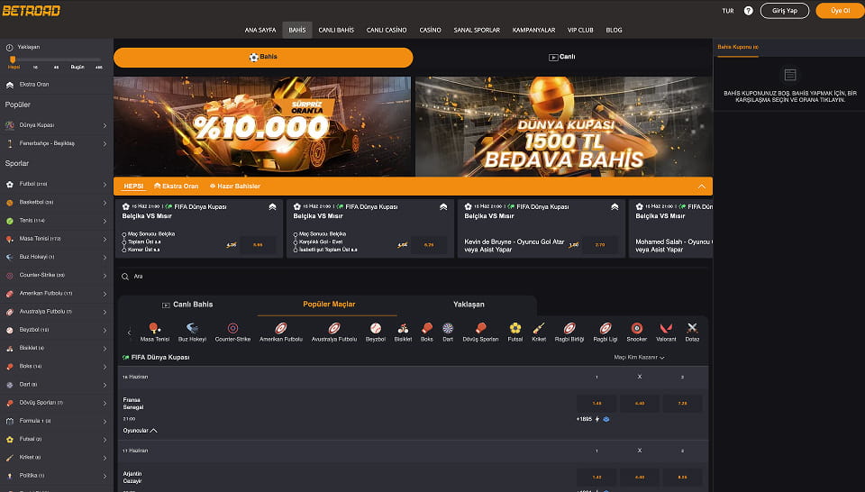The height and width of the screenshot is (492, 865).
Task: Collapse the featured bets orange bar
Action: 701,187
